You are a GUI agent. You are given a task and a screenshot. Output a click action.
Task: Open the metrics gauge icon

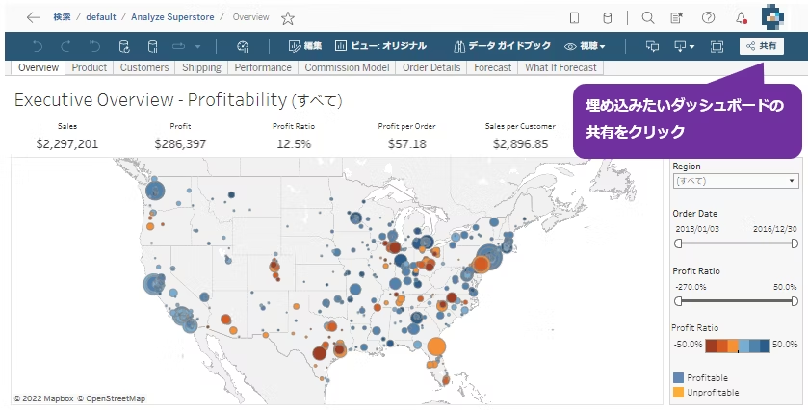coord(243,46)
